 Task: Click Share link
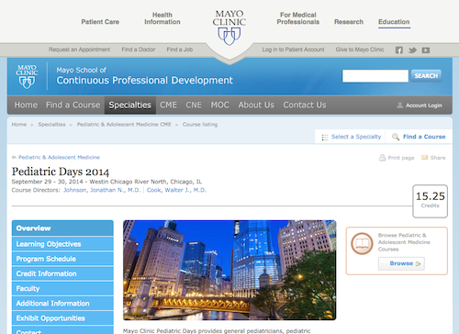[438, 158]
